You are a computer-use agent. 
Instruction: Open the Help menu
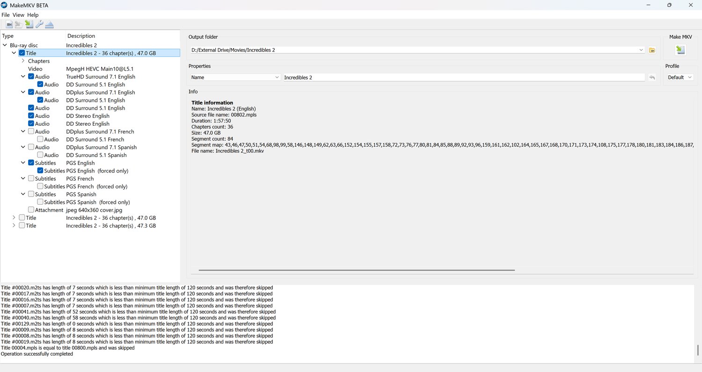33,15
